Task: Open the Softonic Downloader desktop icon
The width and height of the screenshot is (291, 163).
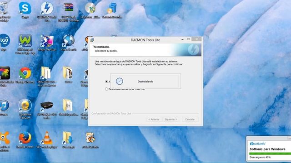Action: (x=112, y=8)
